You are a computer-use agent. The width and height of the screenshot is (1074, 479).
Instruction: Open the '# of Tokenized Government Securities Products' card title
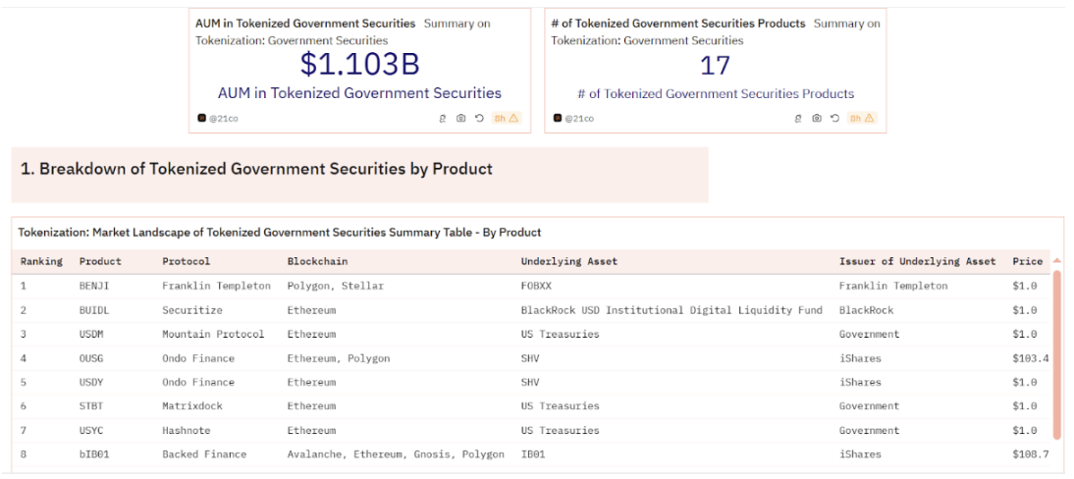pyautogui.click(x=678, y=24)
